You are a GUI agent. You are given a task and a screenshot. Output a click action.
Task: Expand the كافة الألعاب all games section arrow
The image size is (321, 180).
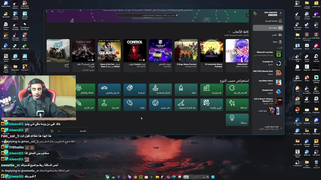click(229, 32)
